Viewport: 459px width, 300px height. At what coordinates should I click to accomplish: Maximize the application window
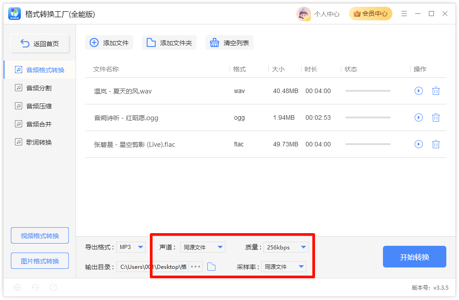tap(431, 14)
